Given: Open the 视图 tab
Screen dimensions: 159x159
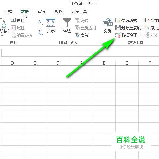Looking at the screenshot, I should click(x=58, y=12).
